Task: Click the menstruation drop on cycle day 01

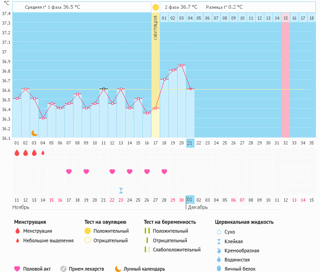Action: 17,153
